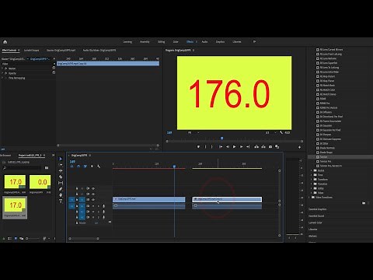Select the Pen tool
The image size is (373, 280).
(61, 189)
